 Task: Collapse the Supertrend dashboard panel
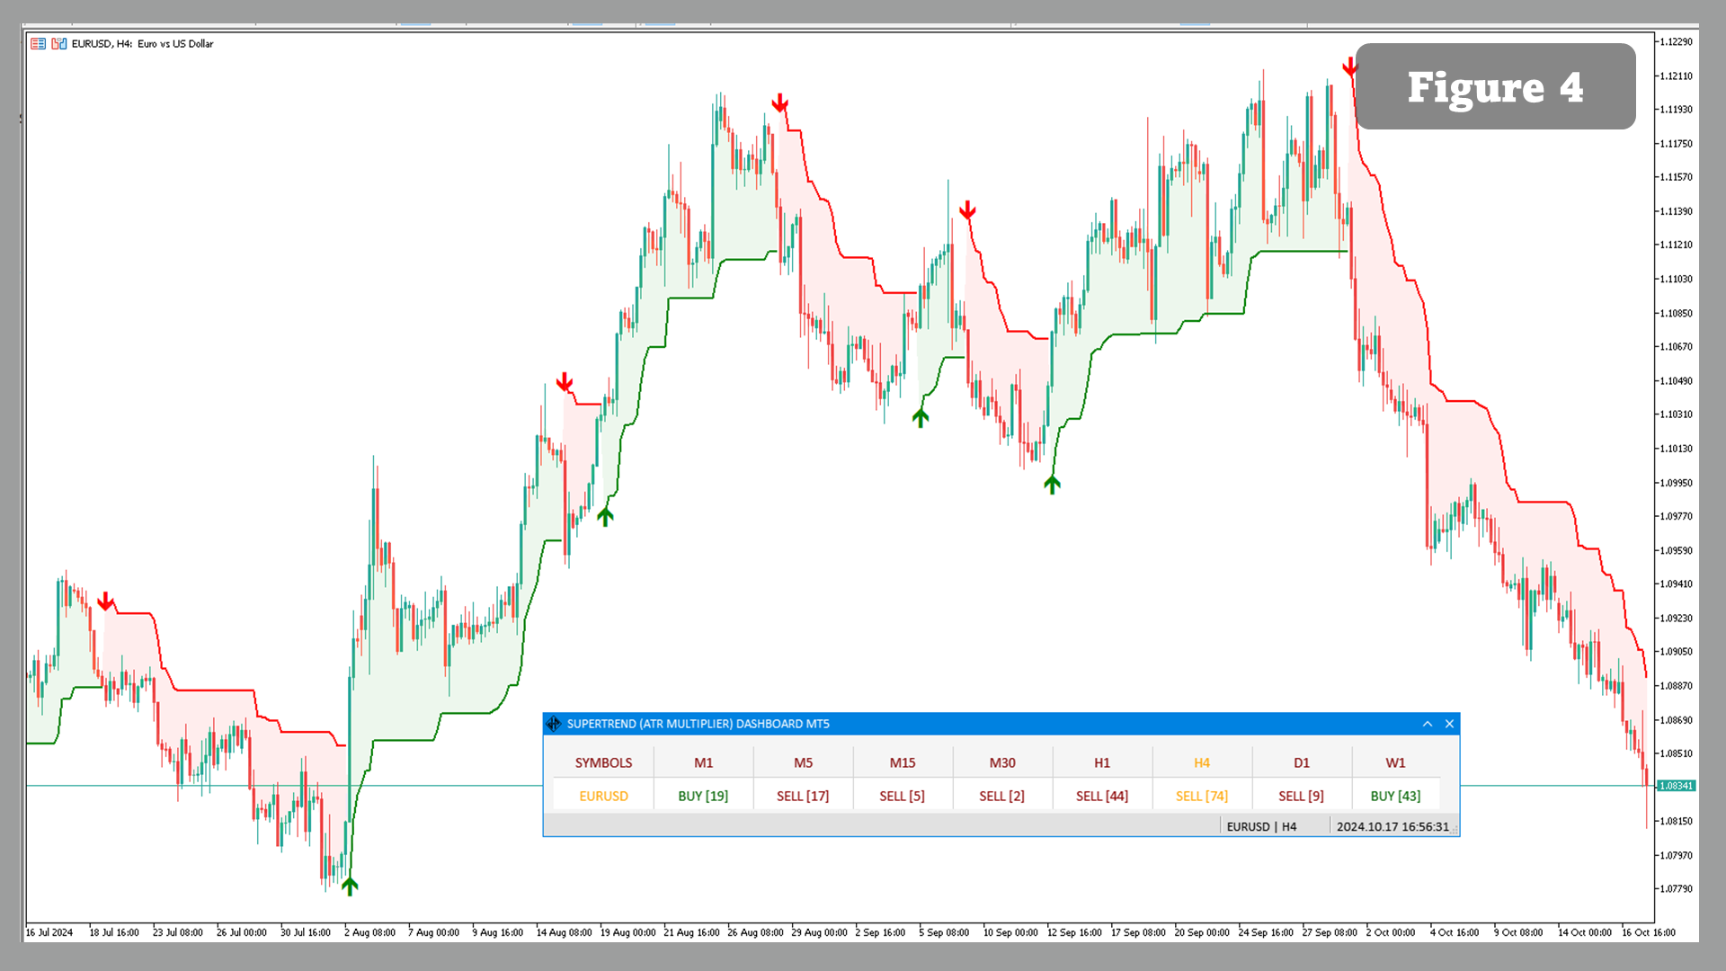point(1428,724)
